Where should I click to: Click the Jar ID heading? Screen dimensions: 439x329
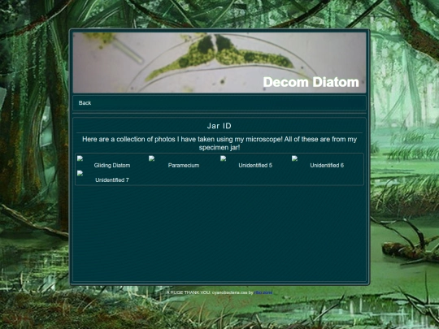pos(219,126)
